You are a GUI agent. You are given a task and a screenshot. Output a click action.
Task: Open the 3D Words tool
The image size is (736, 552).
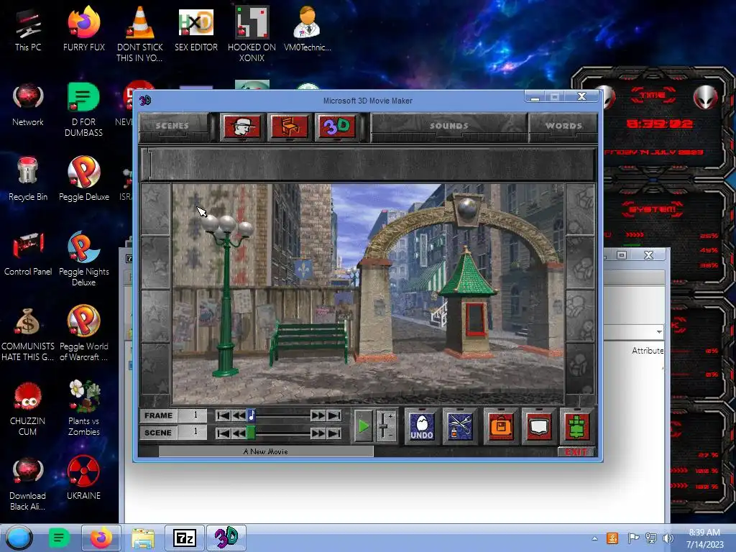tap(336, 126)
